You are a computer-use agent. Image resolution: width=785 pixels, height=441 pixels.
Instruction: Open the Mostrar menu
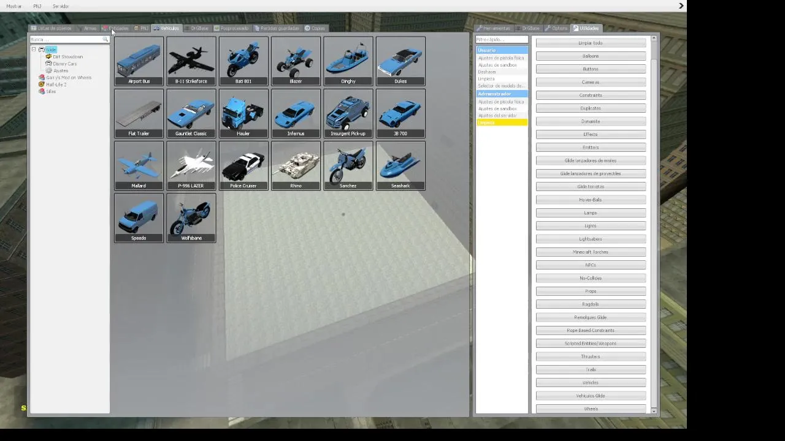coord(13,6)
